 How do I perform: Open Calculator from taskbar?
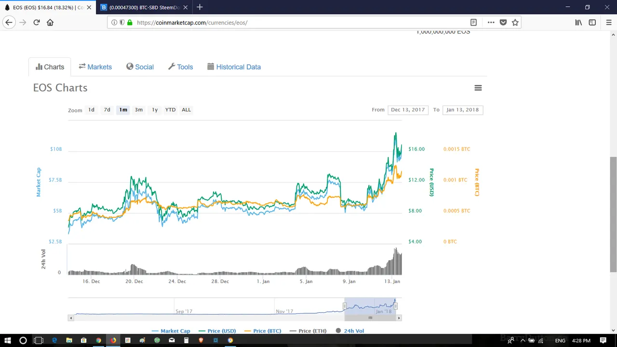click(x=186, y=340)
